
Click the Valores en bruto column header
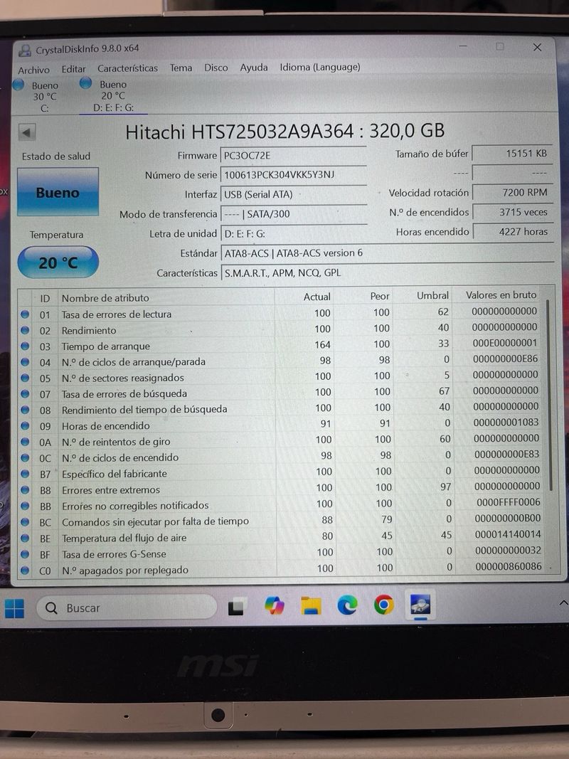coord(501,294)
